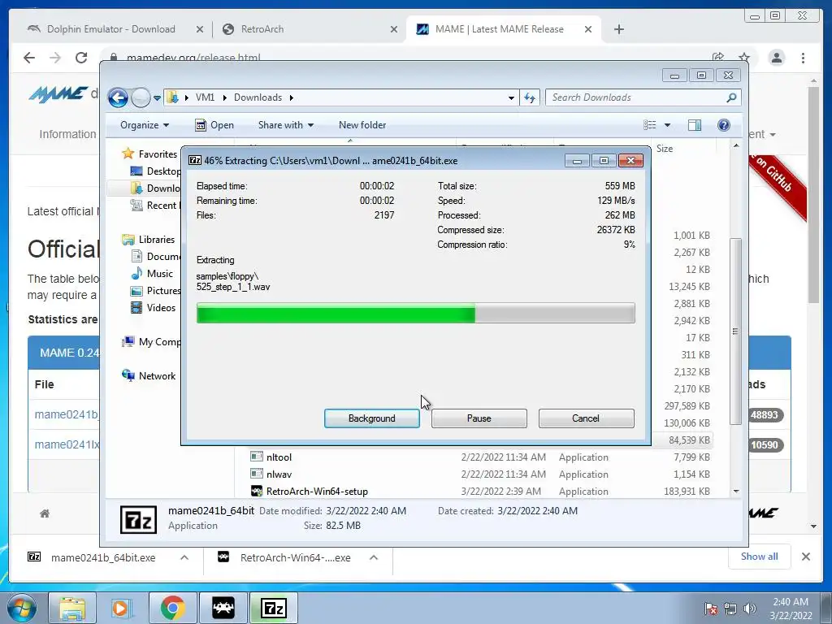The width and height of the screenshot is (832, 624).
Task: Click the Size column header
Action: pyautogui.click(x=665, y=149)
